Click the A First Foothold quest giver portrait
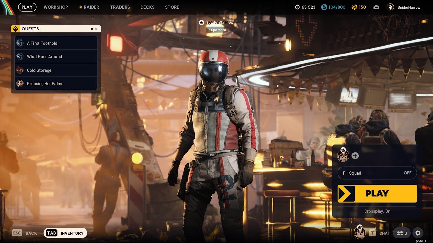Image resolution: width=433 pixels, height=243 pixels. point(20,43)
